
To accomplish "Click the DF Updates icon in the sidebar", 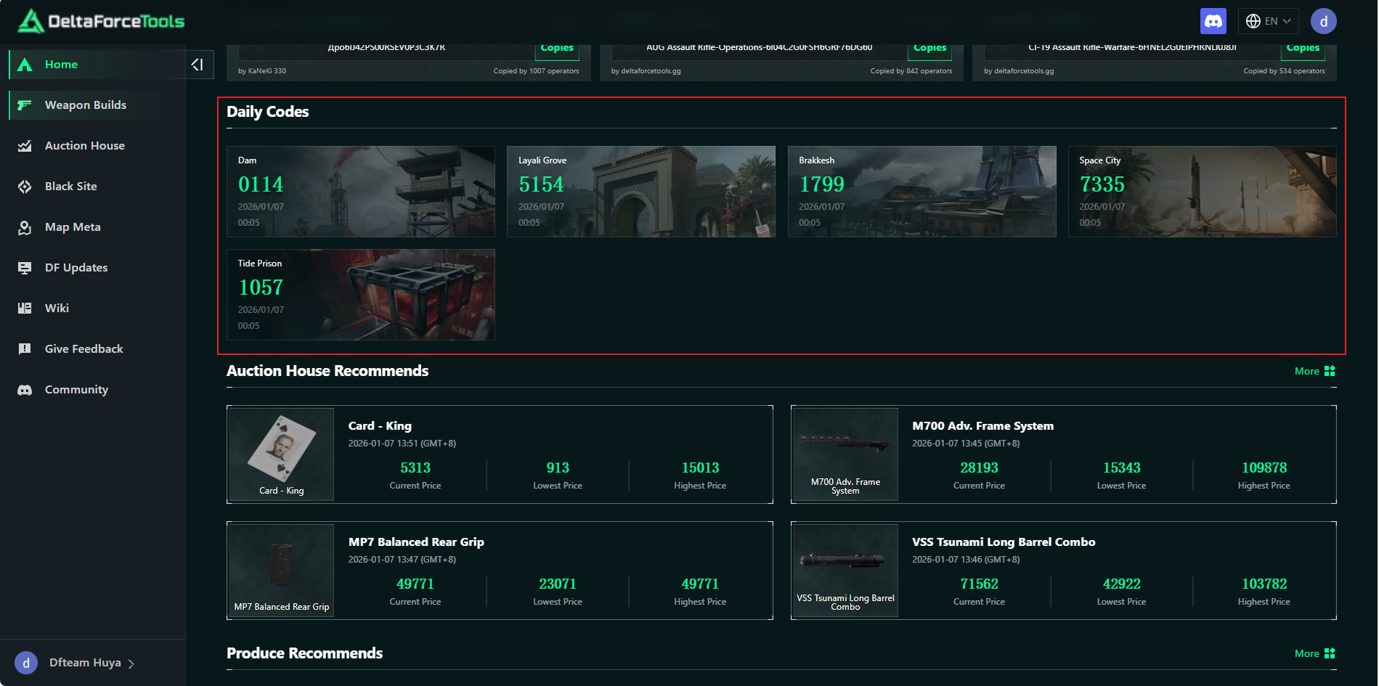I will tap(25, 268).
